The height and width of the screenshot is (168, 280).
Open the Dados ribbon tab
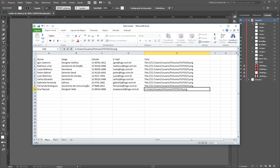[105, 30]
